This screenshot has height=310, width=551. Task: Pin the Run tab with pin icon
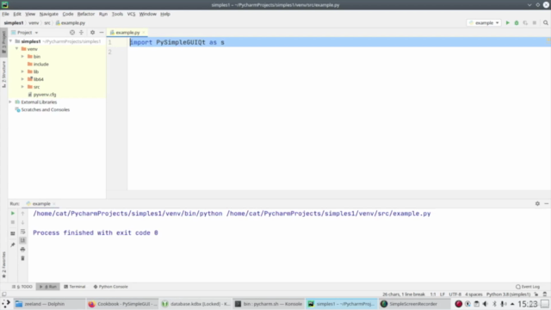[13, 245]
